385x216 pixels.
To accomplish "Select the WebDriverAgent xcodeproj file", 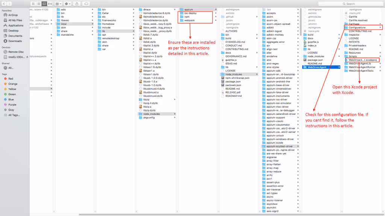I will point(362,60).
